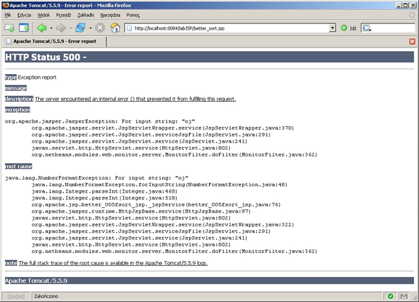This screenshot has height=302, width=419.
Task: Select the Apache Tomcat Error report tab
Action: [55, 42]
